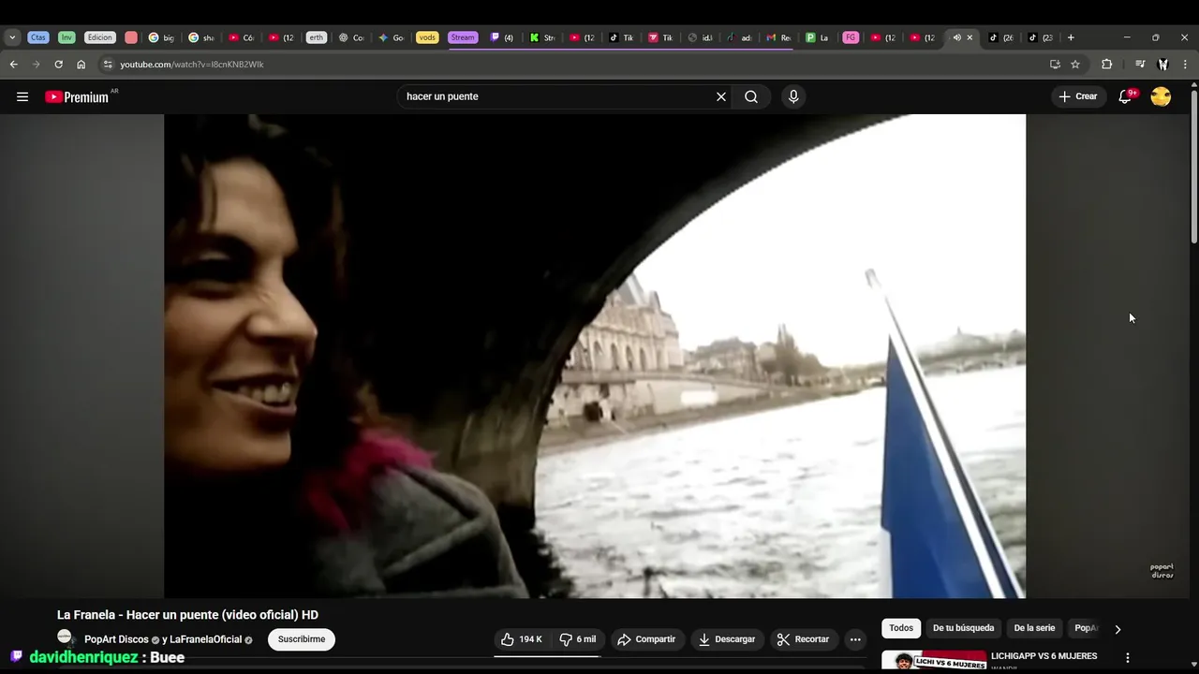Click the Compartir share button
Image resolution: width=1199 pixels, height=674 pixels.
(x=647, y=639)
